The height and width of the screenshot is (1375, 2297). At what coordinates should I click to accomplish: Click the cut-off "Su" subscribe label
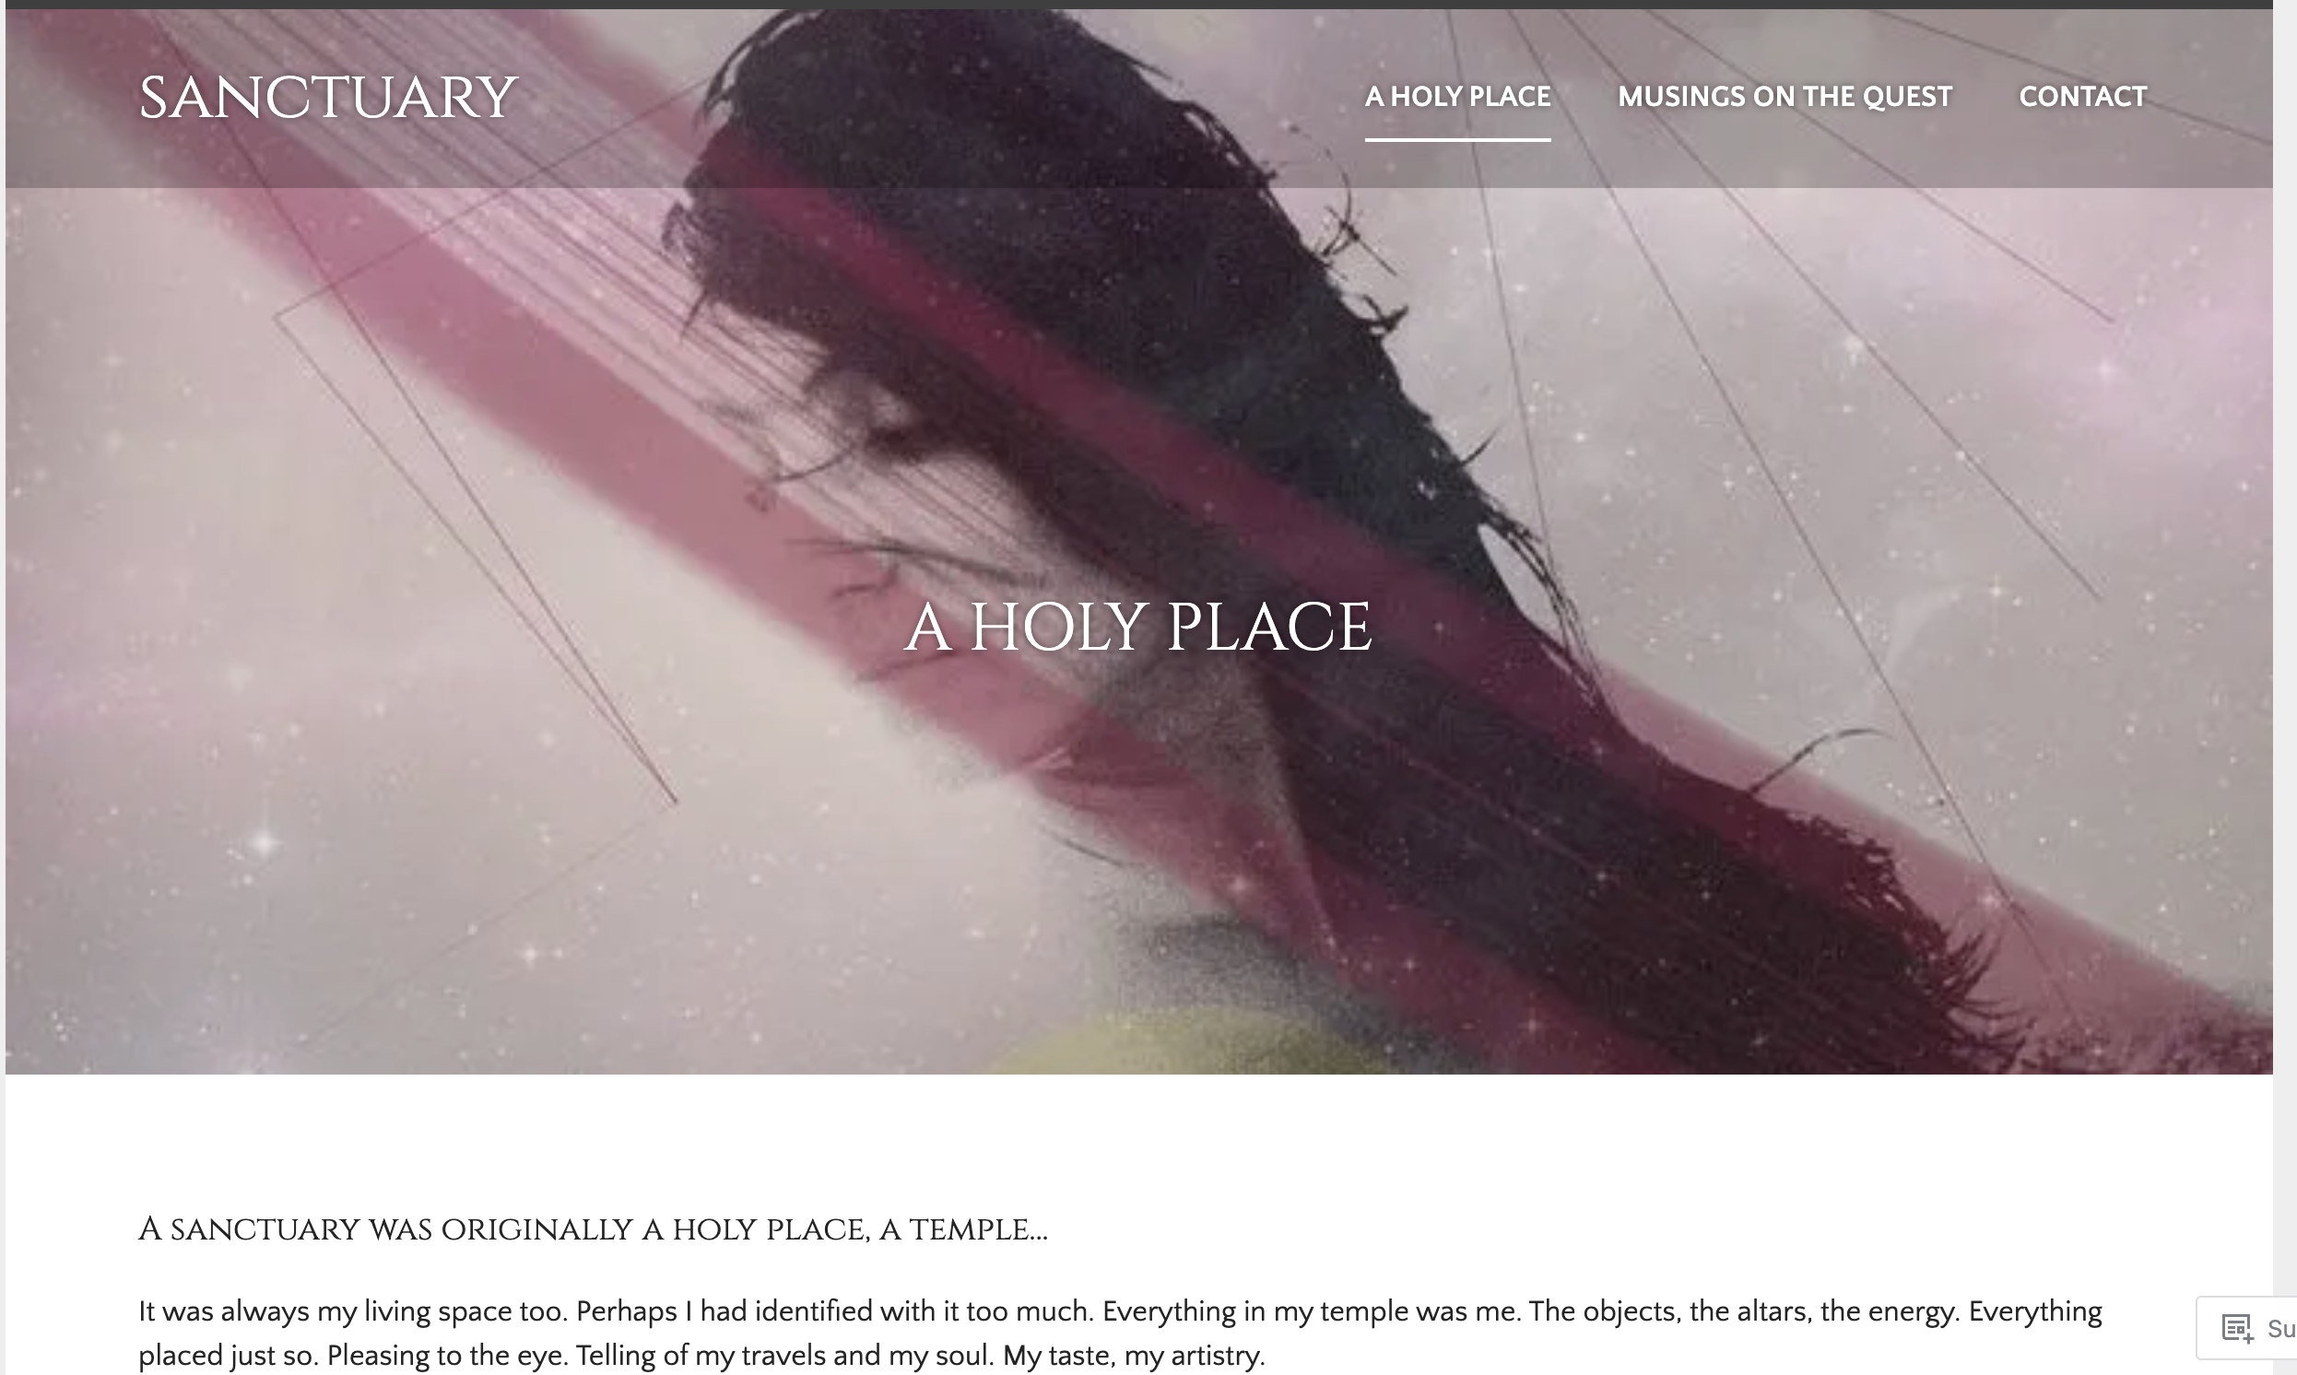point(2281,1329)
